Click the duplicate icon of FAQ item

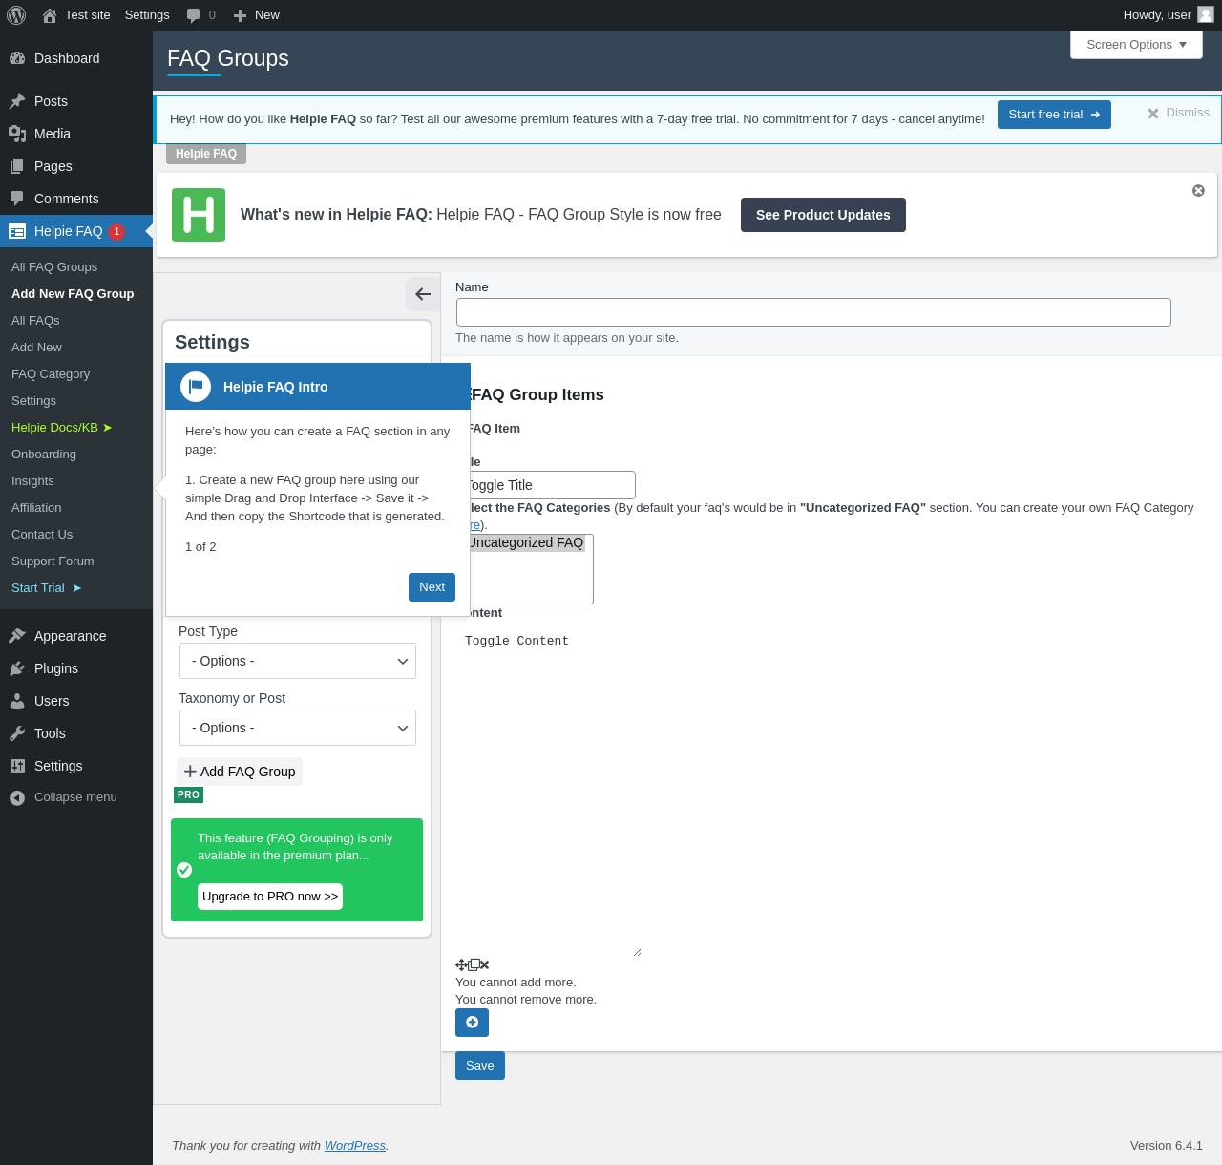tap(474, 965)
